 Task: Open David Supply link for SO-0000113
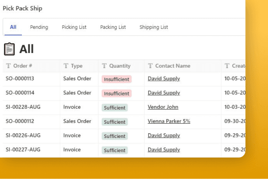coord(164,79)
